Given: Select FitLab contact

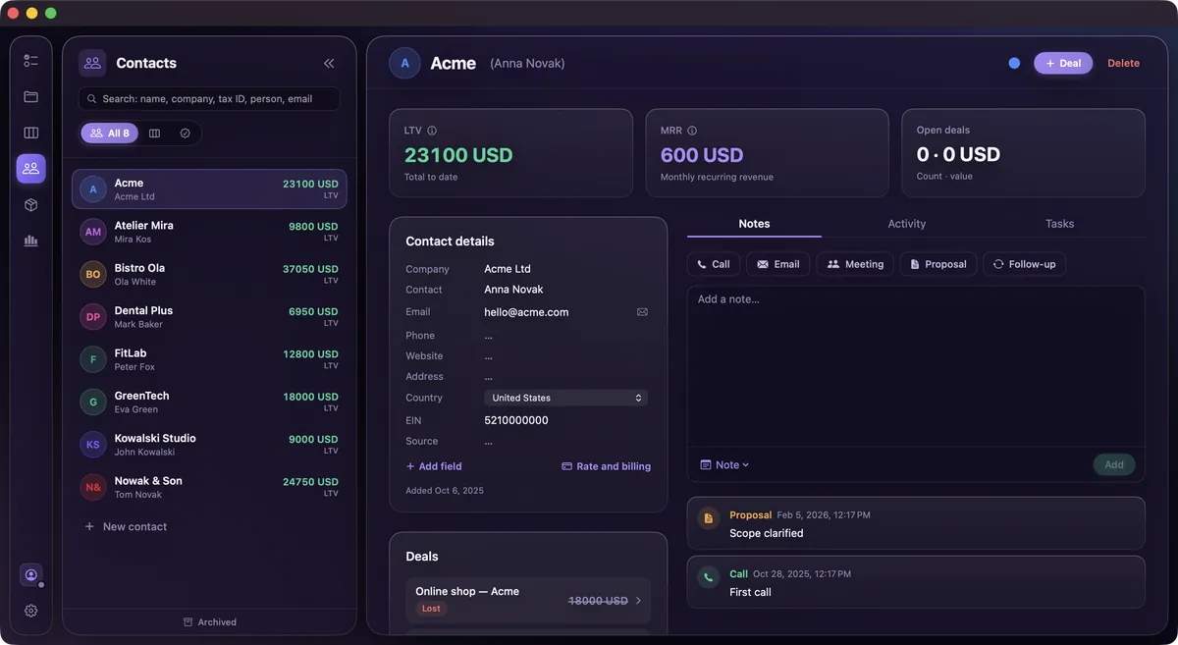Looking at the screenshot, I should (x=209, y=359).
